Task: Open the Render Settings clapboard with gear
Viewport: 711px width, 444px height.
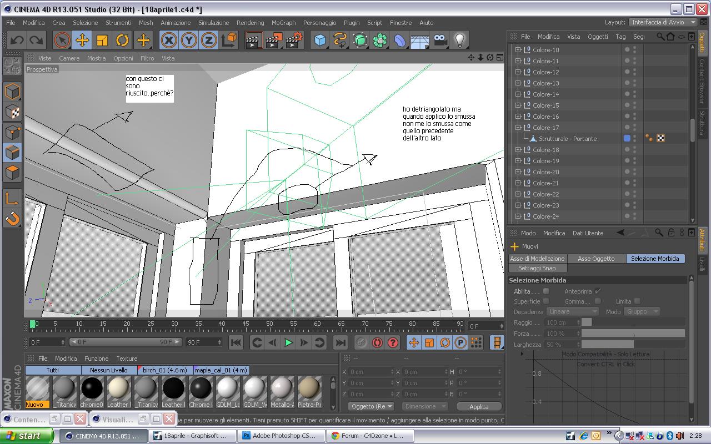Action: [x=294, y=40]
